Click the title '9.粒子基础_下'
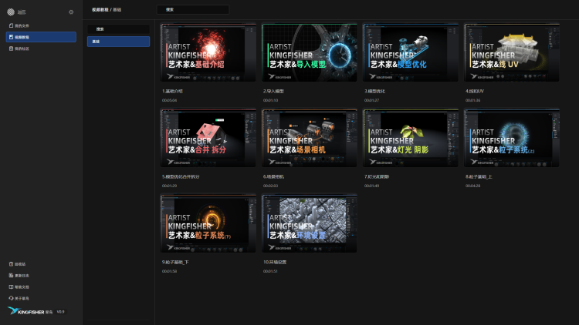This screenshot has height=325, width=579. click(175, 263)
